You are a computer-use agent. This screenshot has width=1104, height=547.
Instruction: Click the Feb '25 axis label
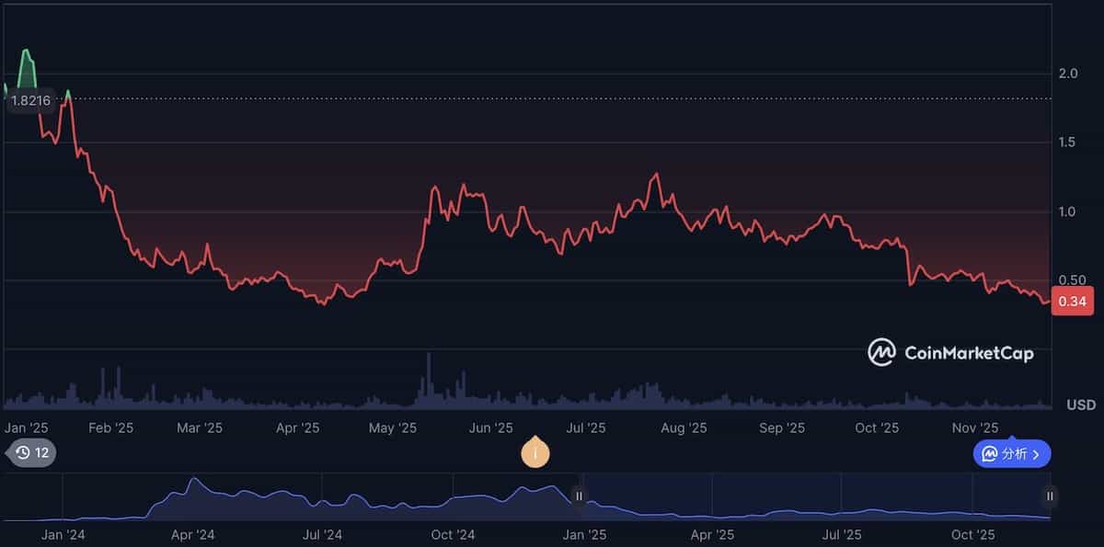(111, 427)
